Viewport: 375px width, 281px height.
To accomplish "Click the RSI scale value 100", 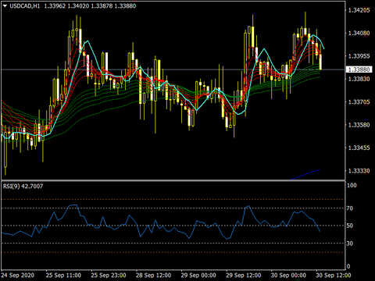I will [x=352, y=185].
